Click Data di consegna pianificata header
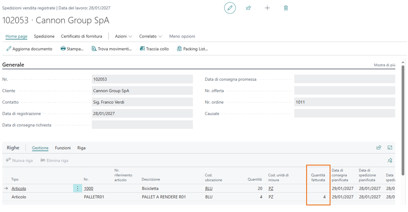Image resolution: width=408 pixels, height=212 pixels. click(340, 175)
